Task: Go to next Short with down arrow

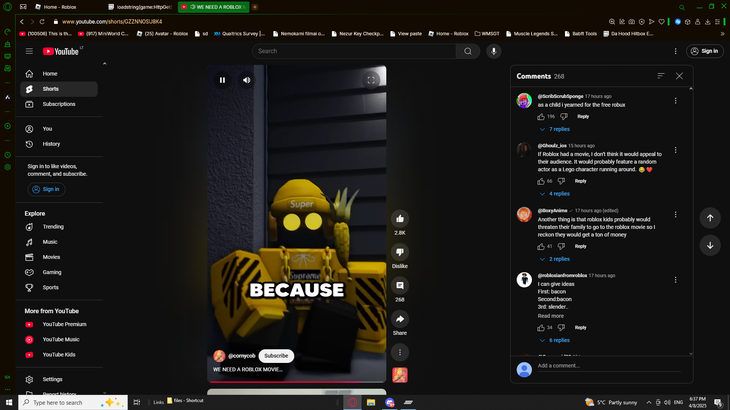Action: click(710, 245)
